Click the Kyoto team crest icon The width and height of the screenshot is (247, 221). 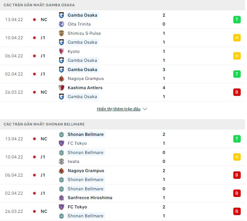(x=61, y=51)
